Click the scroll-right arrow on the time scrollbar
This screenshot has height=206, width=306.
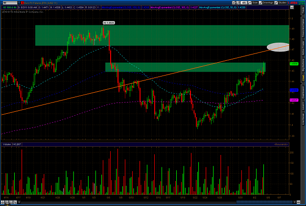coord(295,202)
